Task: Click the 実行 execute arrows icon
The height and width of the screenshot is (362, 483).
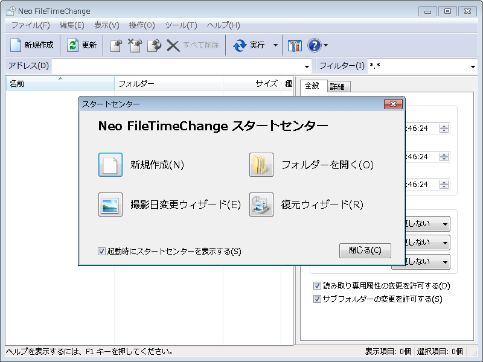Action: [x=240, y=46]
